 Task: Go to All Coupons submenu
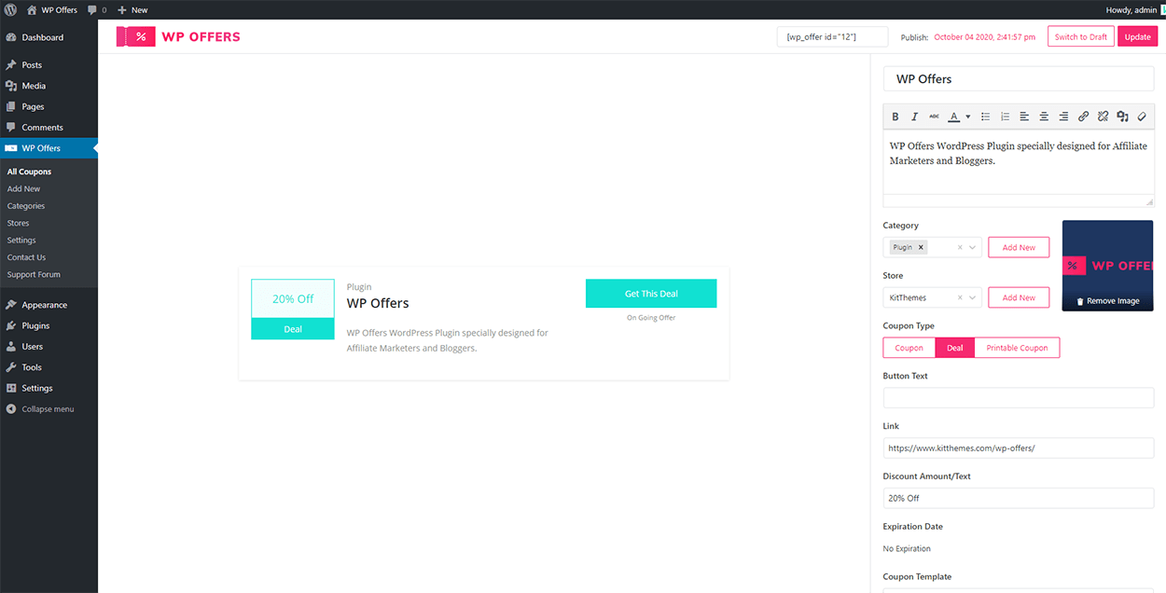point(29,172)
